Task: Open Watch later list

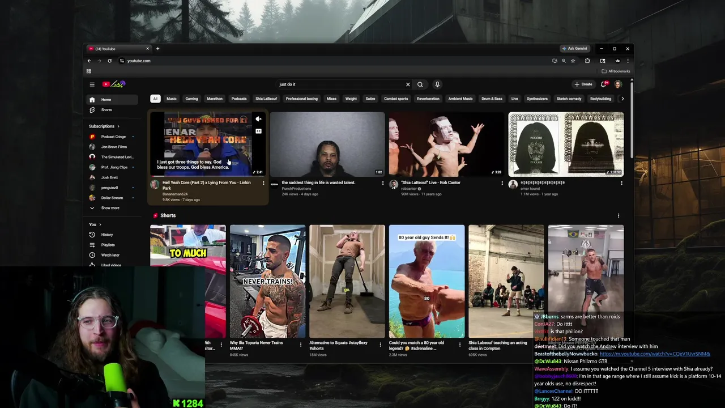Action: [x=112, y=255]
